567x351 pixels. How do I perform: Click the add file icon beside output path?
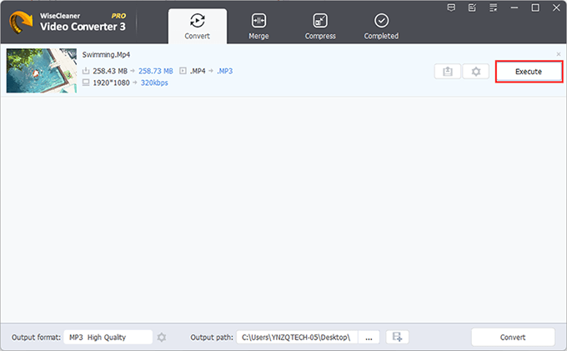click(398, 337)
